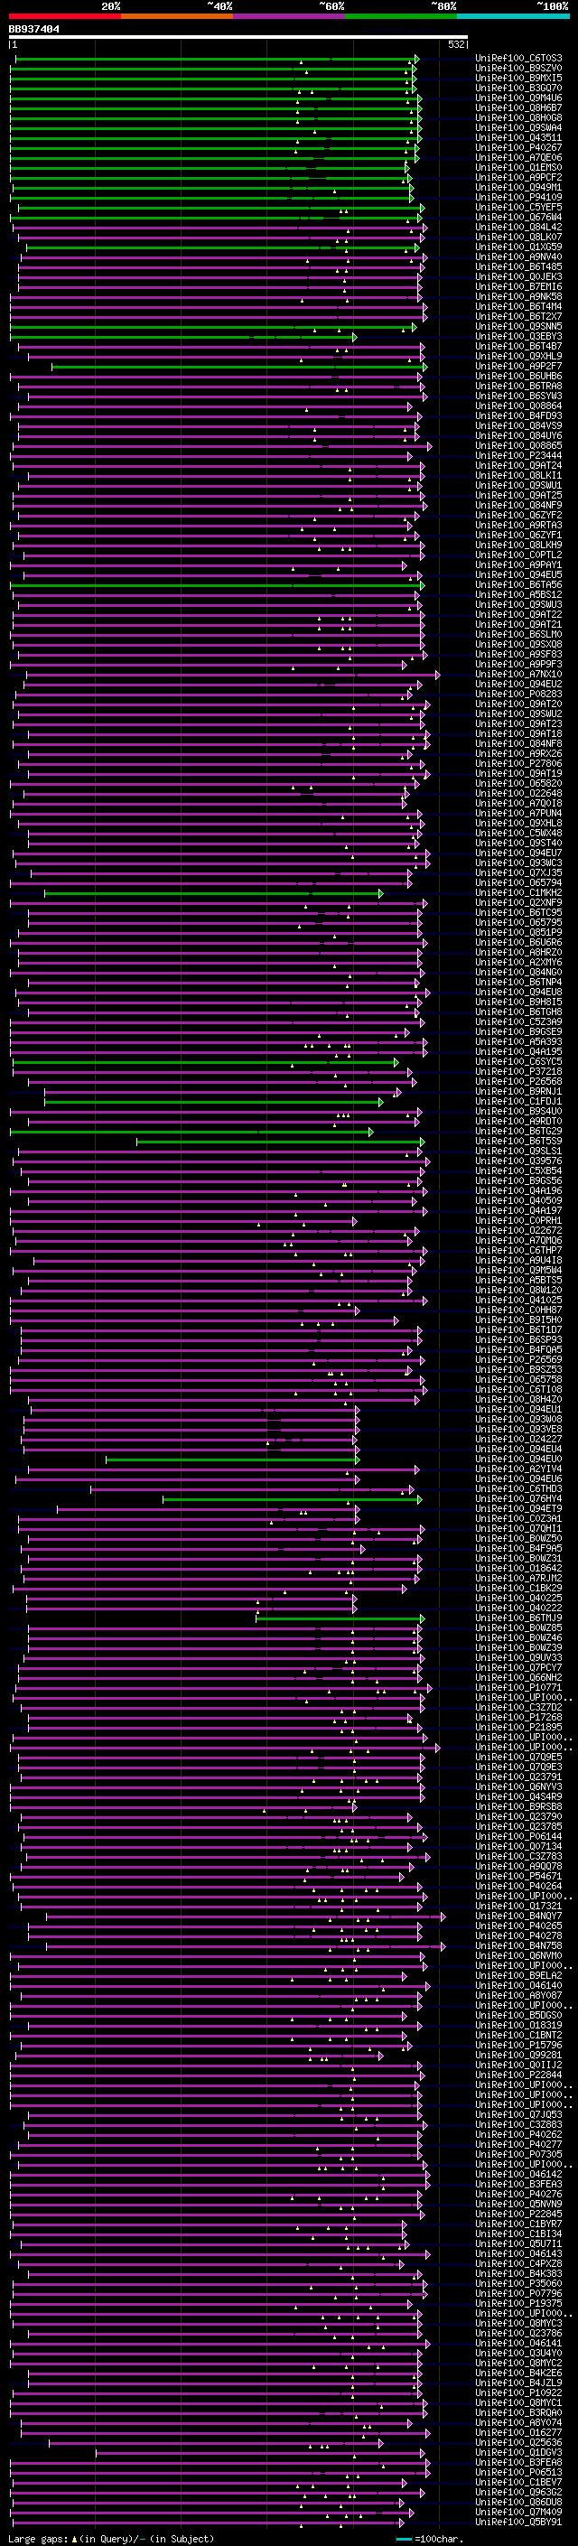Select the UniRef100_Q9XHL9 entry

coord(518,356)
